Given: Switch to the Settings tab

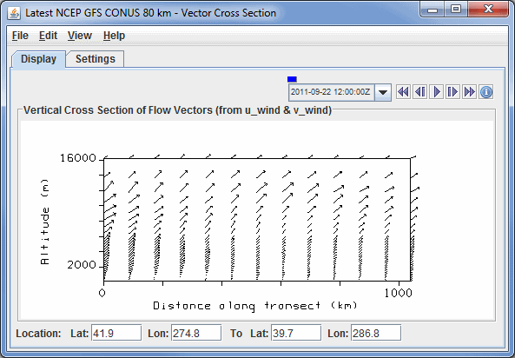Looking at the screenshot, I should pos(96,59).
